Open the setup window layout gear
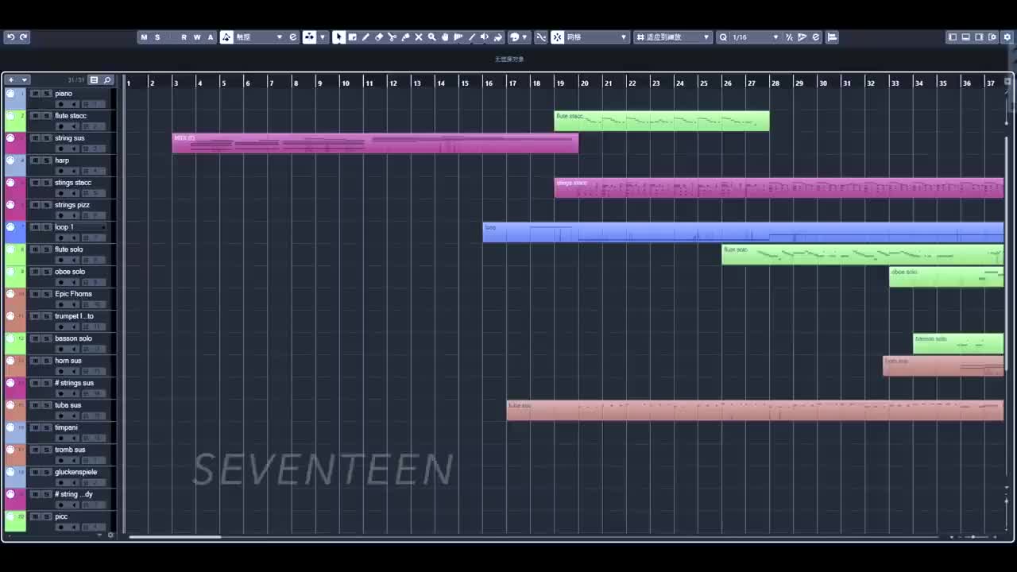1017x572 pixels. click(x=1009, y=37)
